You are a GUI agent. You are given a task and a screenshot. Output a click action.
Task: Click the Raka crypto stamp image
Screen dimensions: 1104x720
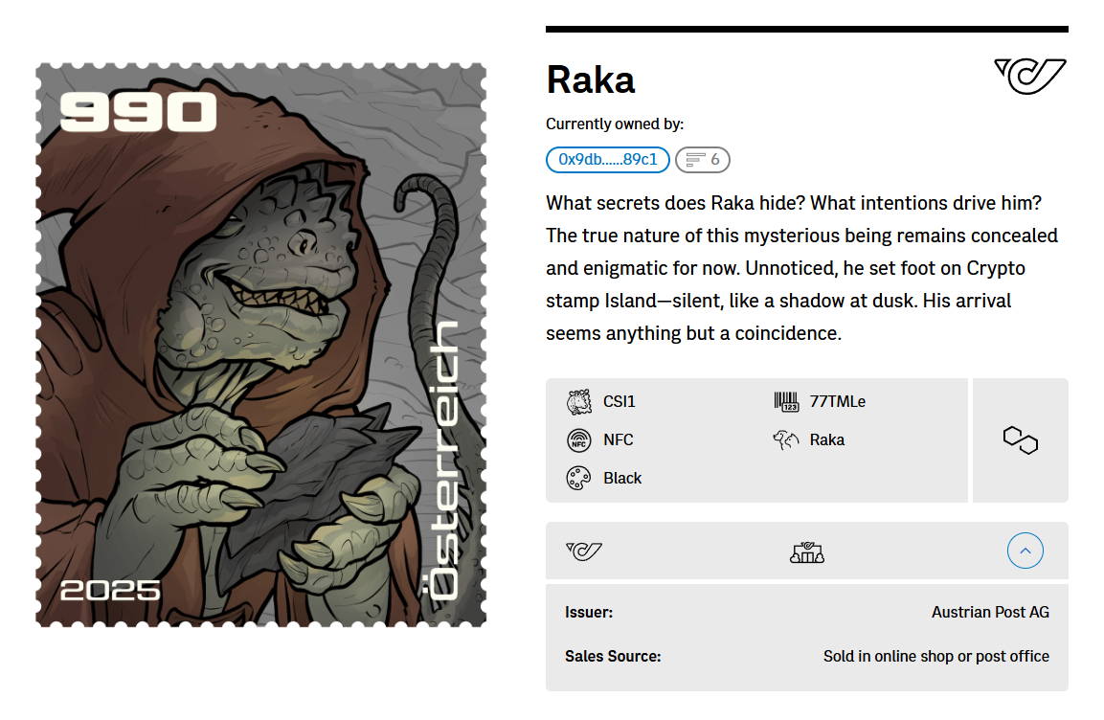(x=259, y=345)
